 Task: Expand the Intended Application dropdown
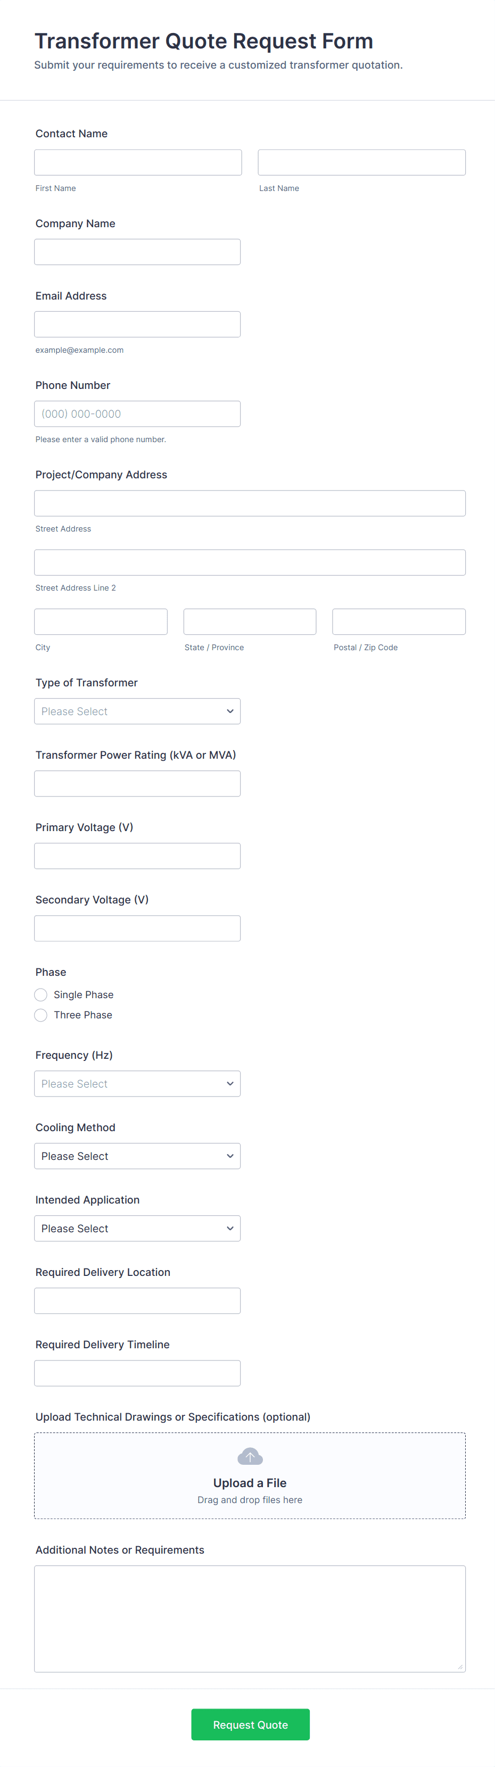pos(137,1229)
